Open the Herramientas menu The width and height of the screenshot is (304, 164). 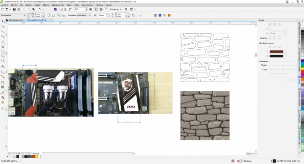88,5
